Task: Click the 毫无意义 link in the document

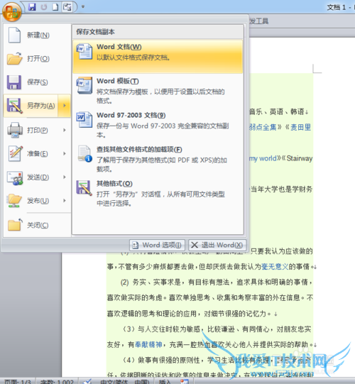Action: coord(275,266)
